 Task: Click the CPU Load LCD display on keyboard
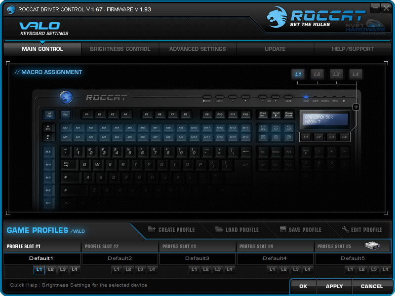pos(324,119)
